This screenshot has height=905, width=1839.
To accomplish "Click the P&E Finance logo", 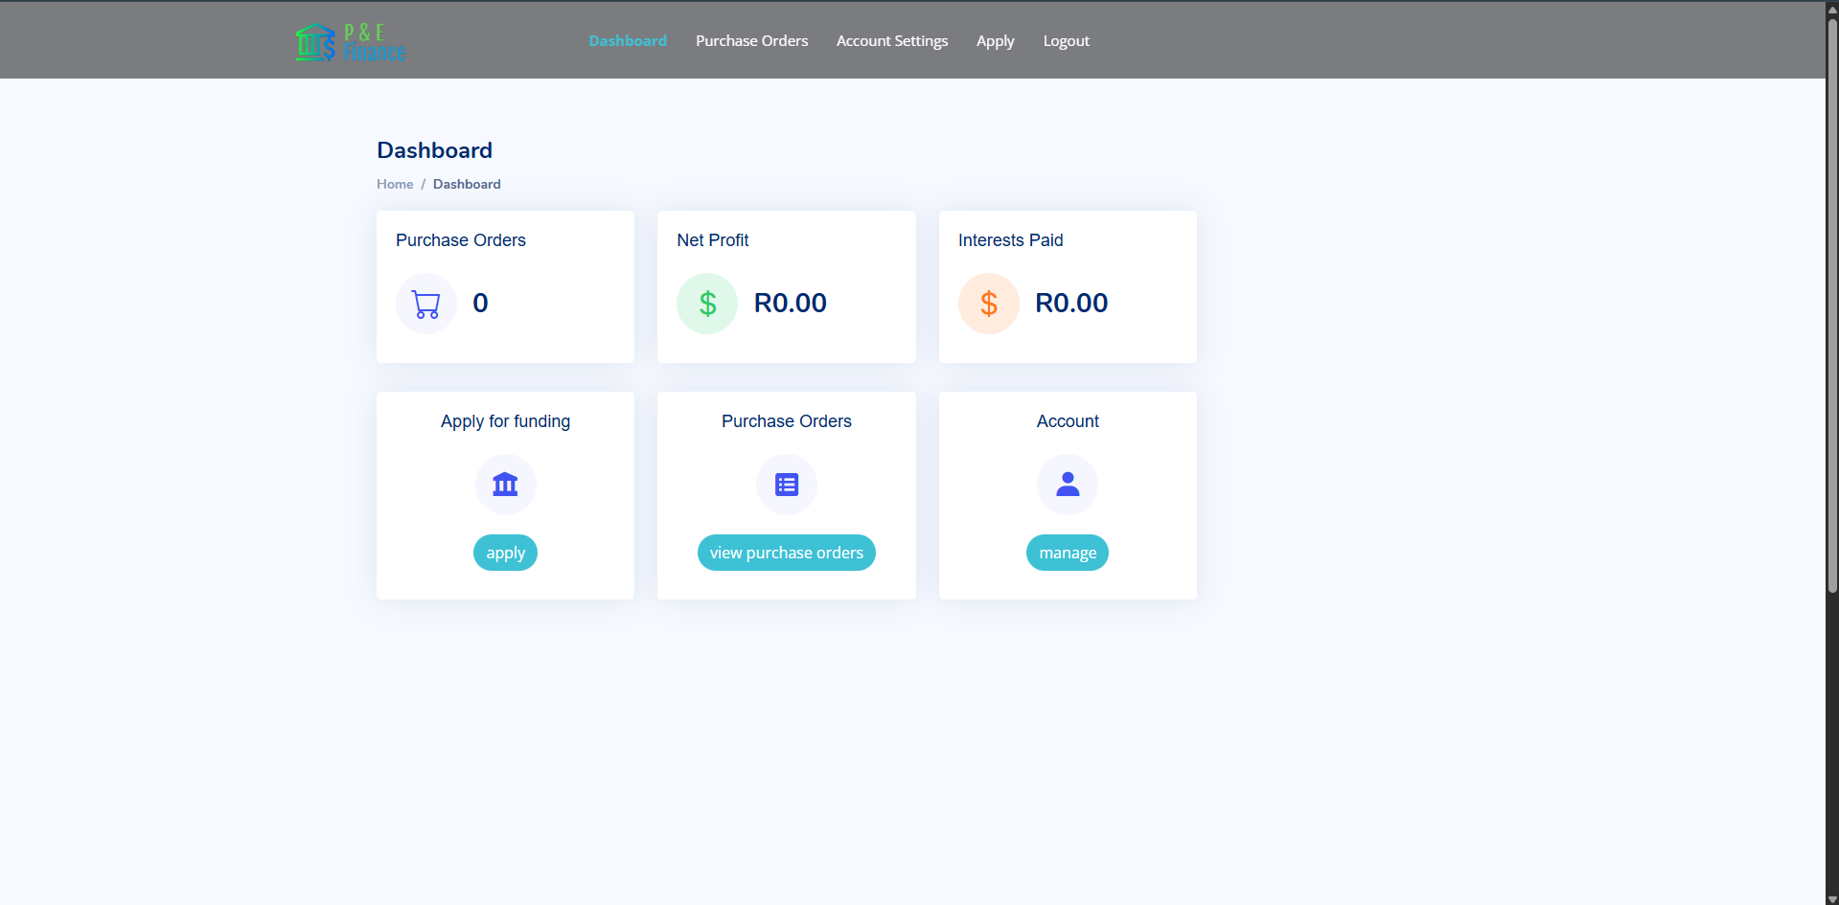I will 351,42.
